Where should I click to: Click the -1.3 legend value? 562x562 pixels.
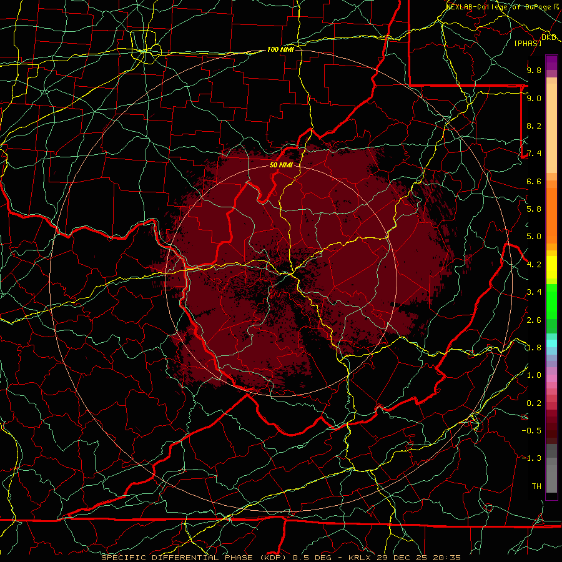click(531, 458)
